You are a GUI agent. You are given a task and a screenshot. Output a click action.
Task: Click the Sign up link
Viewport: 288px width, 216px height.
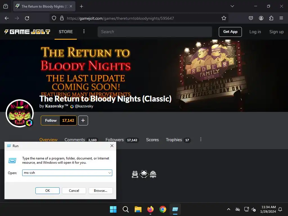pos(276,32)
